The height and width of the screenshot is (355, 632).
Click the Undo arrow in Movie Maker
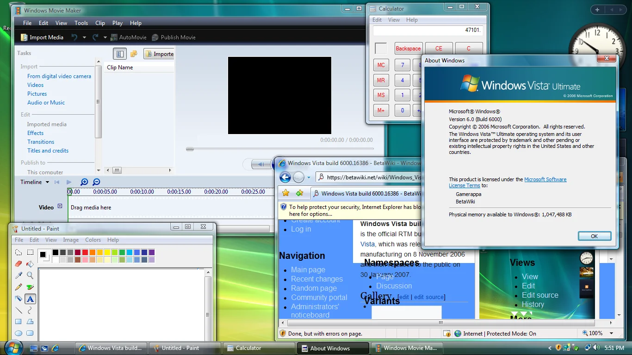tap(74, 37)
